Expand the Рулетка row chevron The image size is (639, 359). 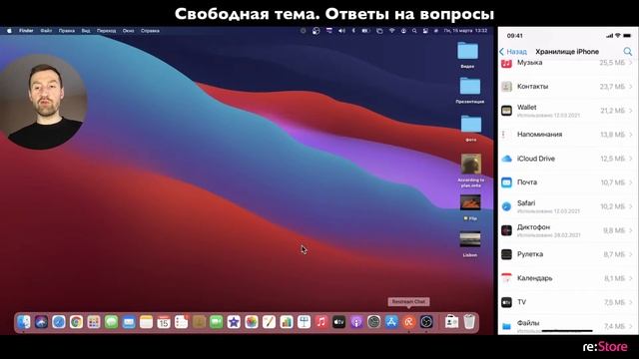coord(630,254)
